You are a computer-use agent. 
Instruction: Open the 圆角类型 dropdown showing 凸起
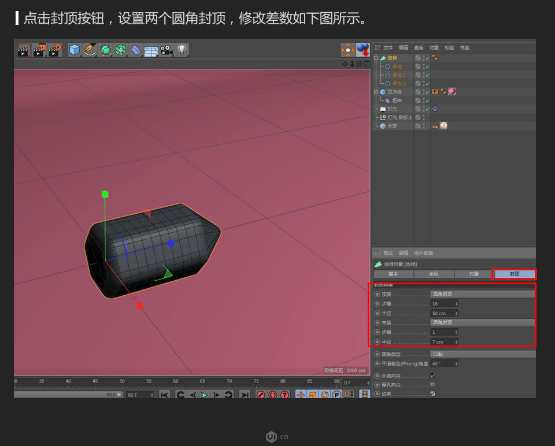(x=483, y=354)
